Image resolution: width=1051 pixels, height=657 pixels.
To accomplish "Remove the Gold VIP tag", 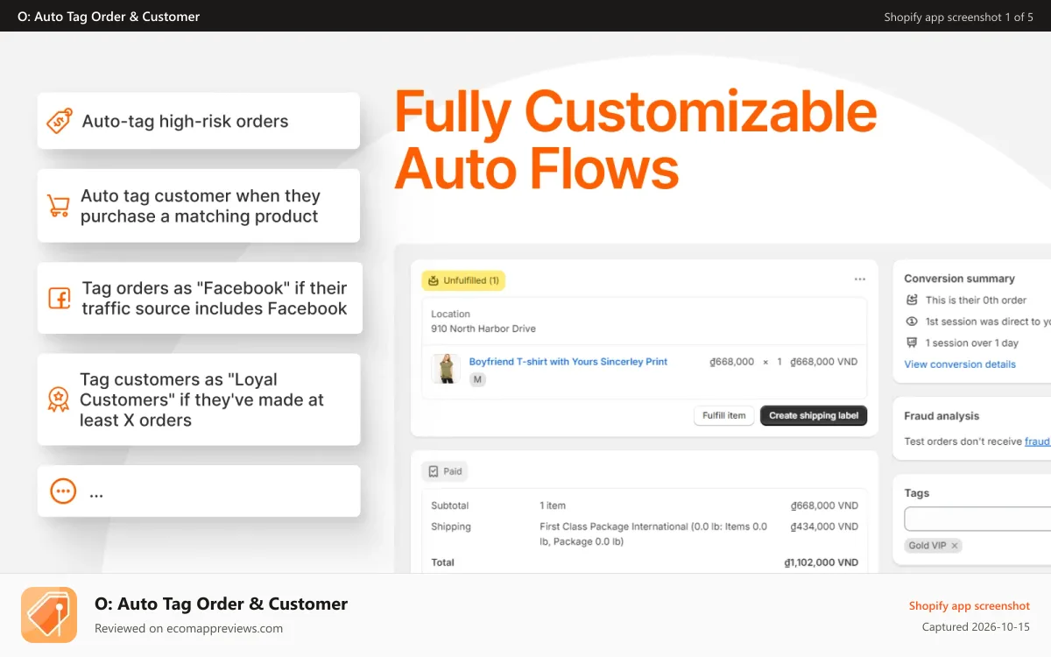I will (955, 545).
